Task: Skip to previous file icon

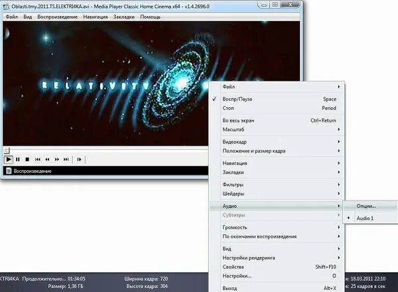Action: click(38, 160)
